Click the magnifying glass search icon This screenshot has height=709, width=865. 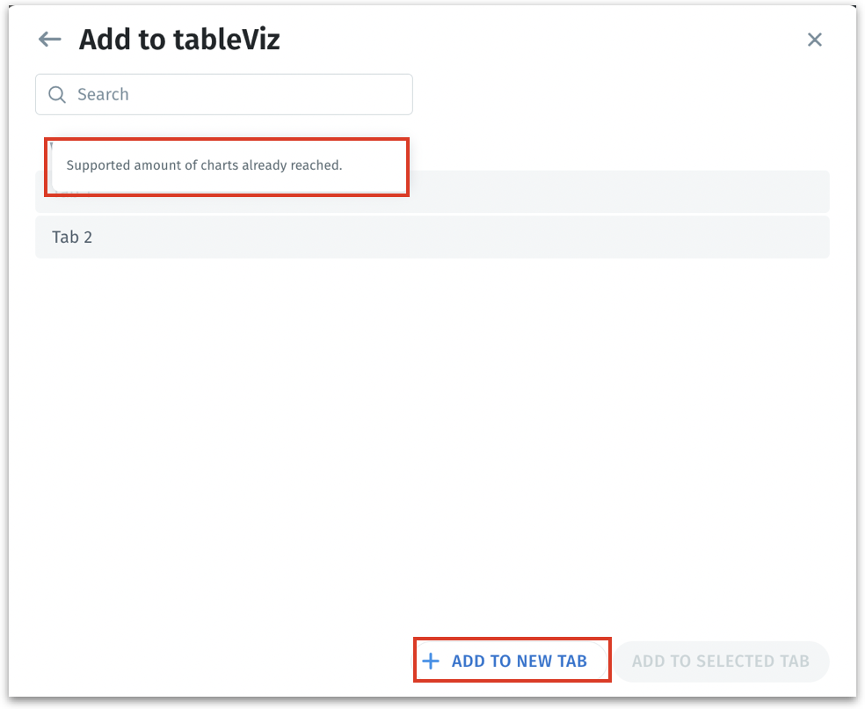tap(57, 95)
